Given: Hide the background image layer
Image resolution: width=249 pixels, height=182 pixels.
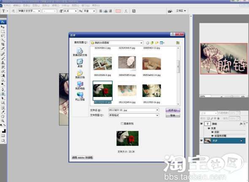Looking at the screenshot, I should coord(201,140).
